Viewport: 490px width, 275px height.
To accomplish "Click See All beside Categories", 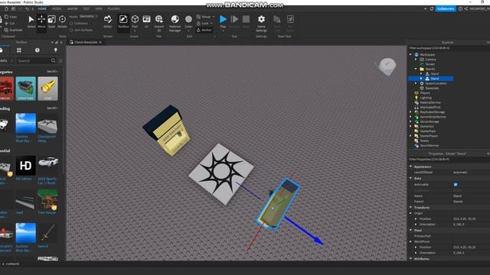I will click(52, 71).
